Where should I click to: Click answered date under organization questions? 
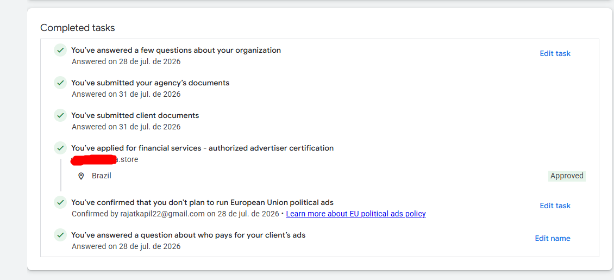(126, 61)
